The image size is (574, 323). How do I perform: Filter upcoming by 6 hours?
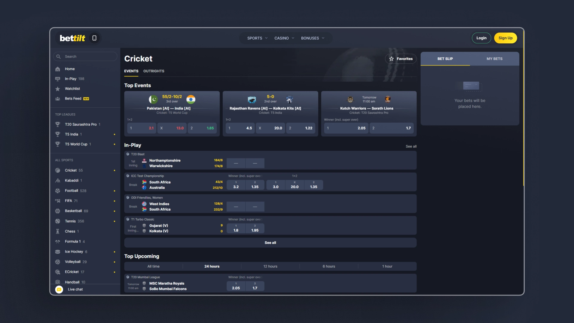tap(329, 266)
